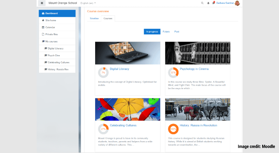
Task: Click the 100% progress ring
Action: tap(173, 129)
